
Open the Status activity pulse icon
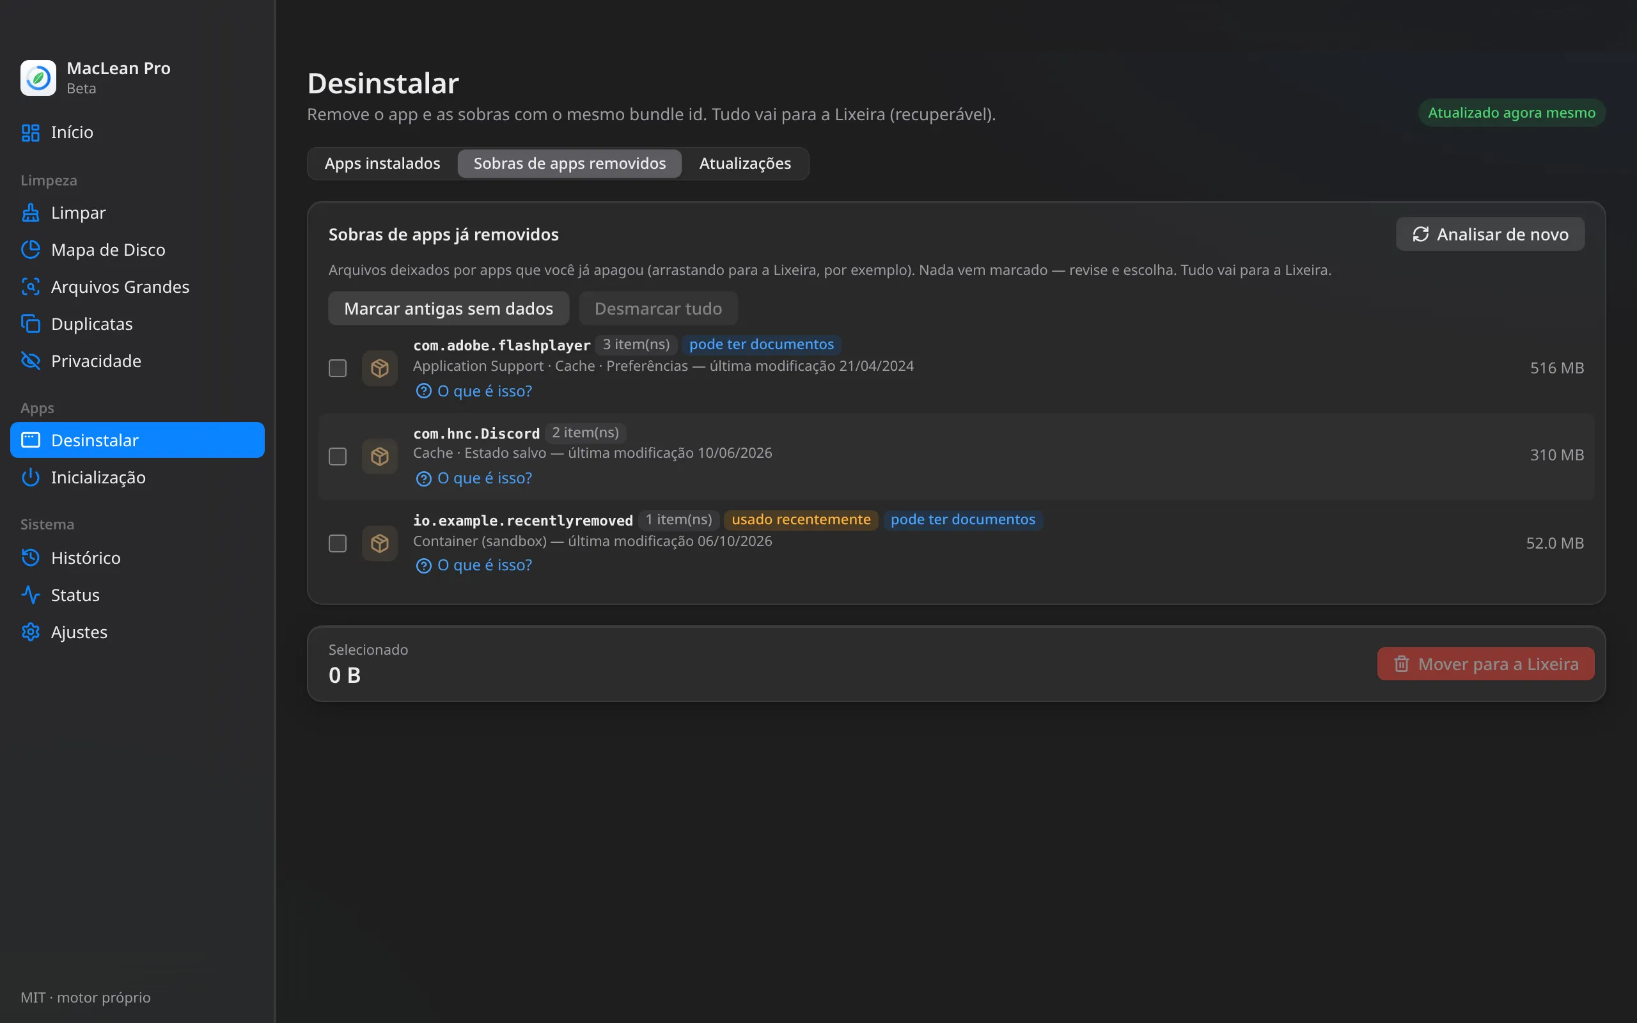(x=31, y=595)
